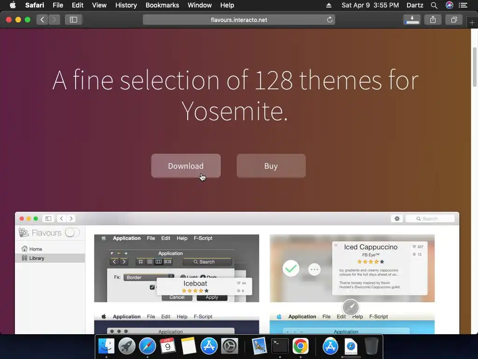Screen dimensions: 478x359
Task: Click the checkmark on Iced Cappuccino preview
Action: (x=291, y=268)
